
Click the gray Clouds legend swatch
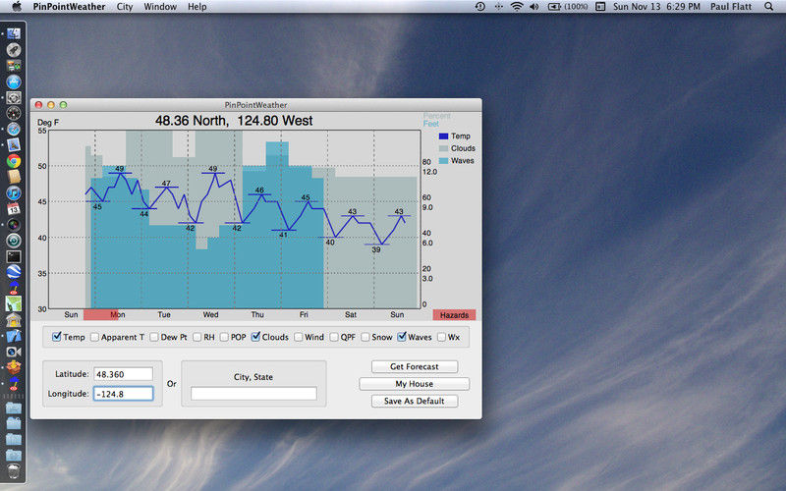443,148
